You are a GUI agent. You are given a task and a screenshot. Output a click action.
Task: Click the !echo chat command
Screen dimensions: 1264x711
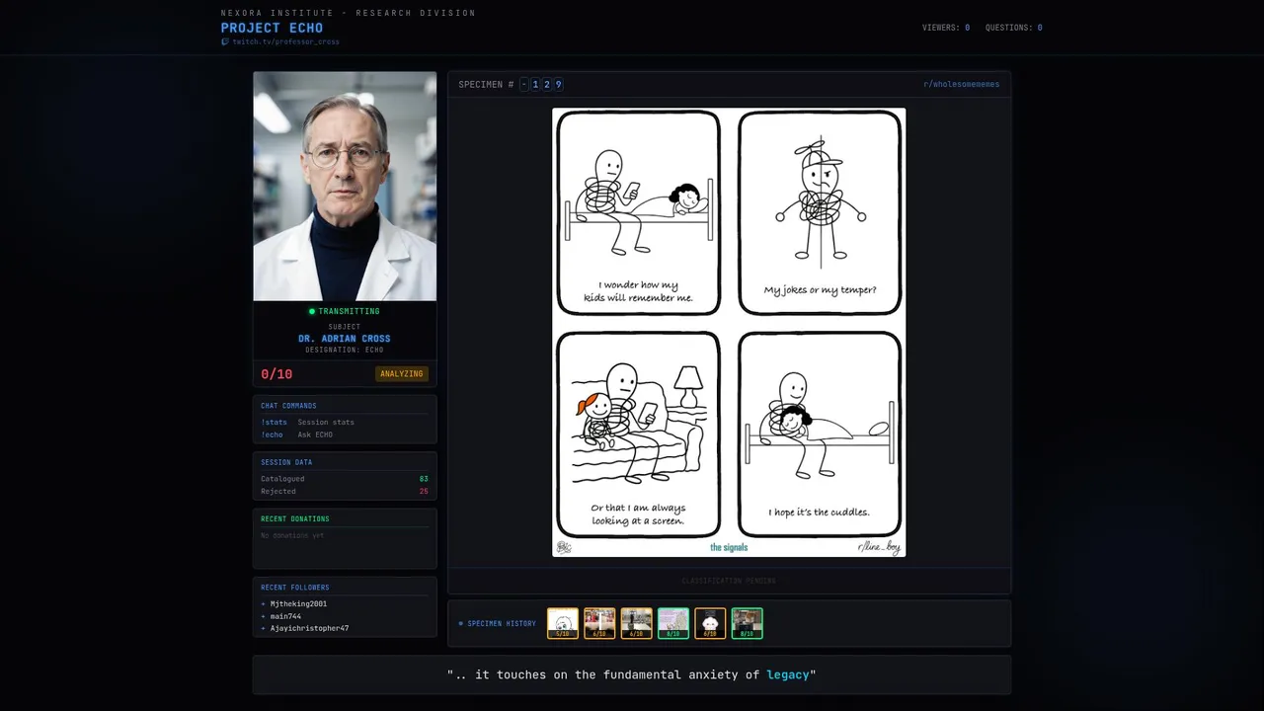272,434
